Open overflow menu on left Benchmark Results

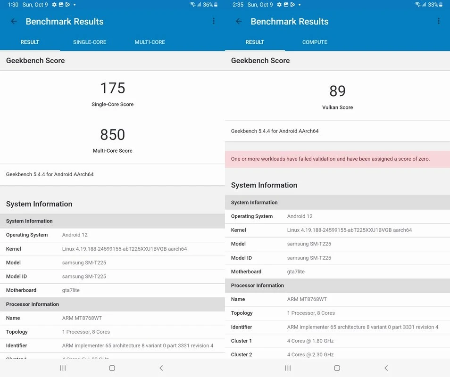214,21
